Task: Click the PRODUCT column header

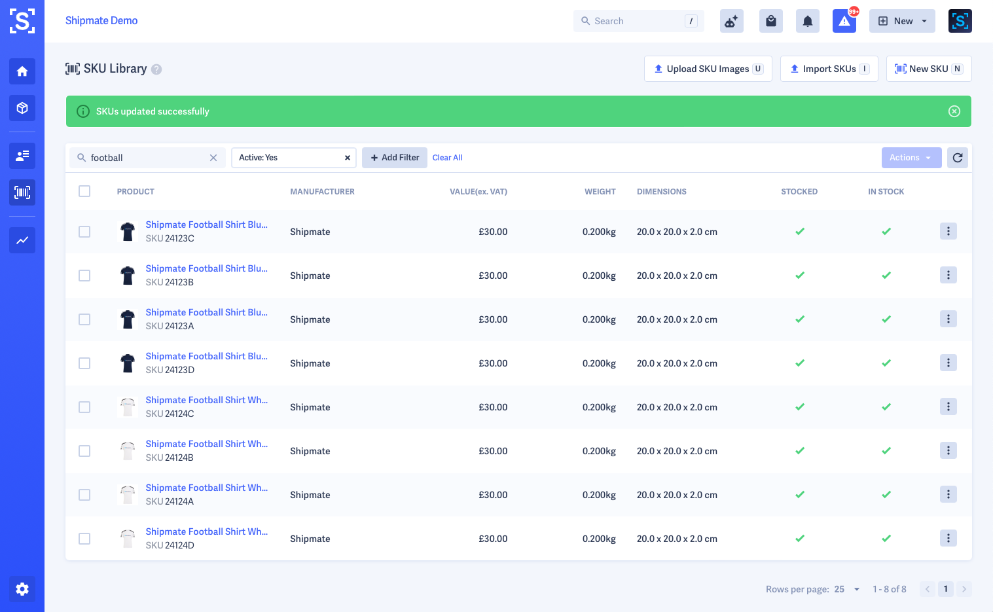Action: pyautogui.click(x=135, y=192)
